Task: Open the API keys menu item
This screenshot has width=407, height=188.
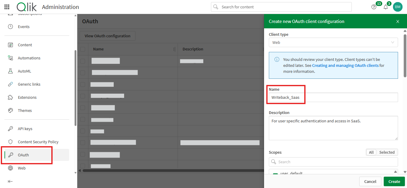Action: coord(25,129)
